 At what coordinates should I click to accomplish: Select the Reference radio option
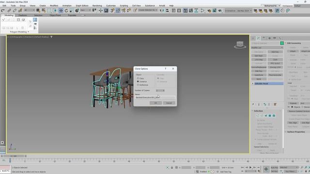point(138,85)
